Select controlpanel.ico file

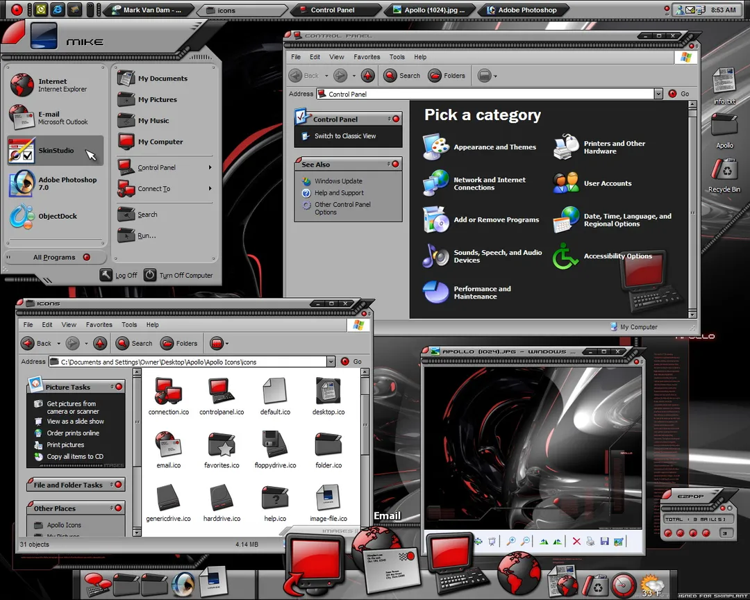pyautogui.click(x=222, y=396)
